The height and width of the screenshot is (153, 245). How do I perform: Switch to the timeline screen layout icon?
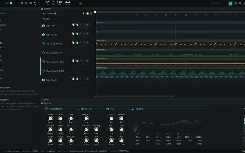tap(230, 3)
